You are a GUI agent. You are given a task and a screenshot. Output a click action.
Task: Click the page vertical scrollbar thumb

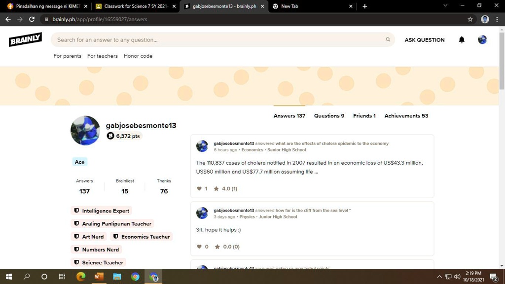click(x=502, y=61)
